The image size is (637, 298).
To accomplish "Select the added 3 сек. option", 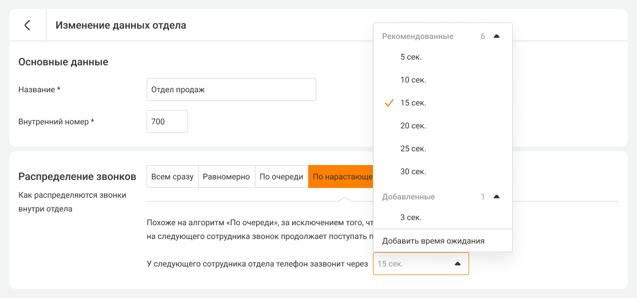I will click(x=411, y=217).
